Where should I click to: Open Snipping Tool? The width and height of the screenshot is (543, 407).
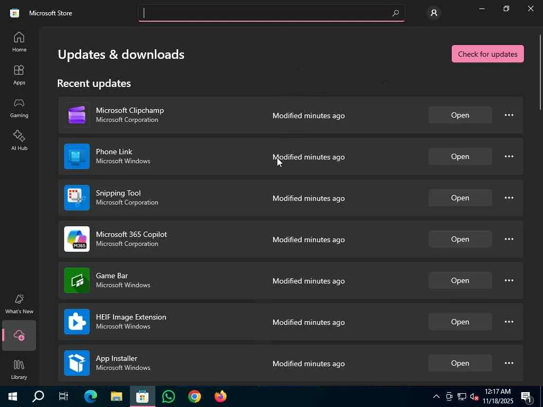pyautogui.click(x=460, y=198)
